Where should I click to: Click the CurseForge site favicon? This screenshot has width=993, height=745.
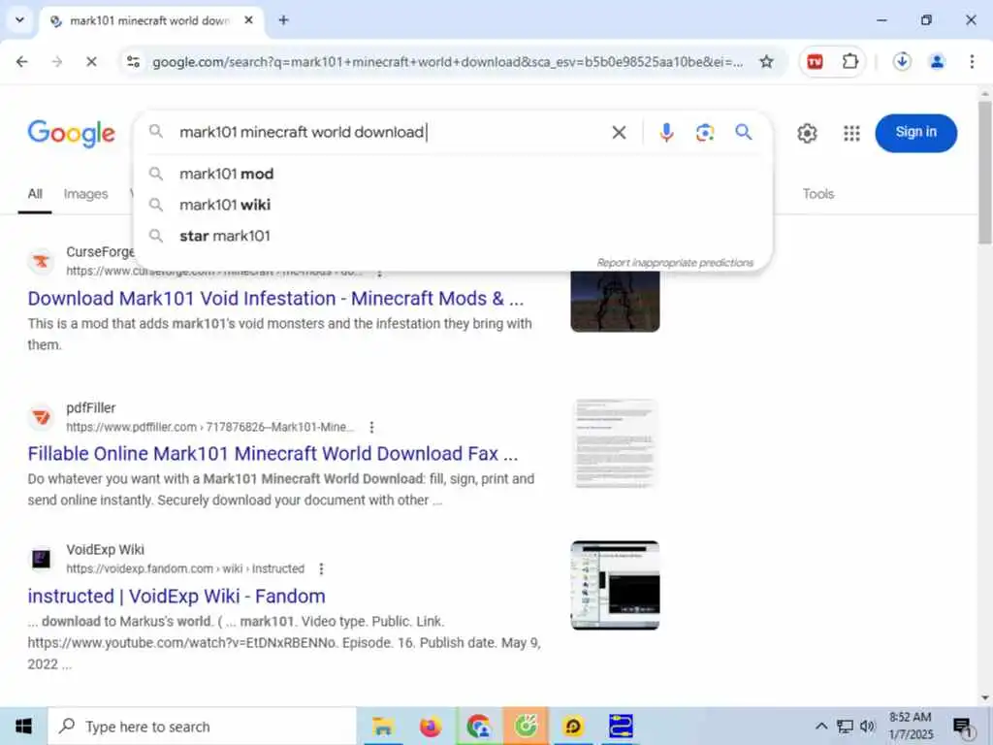coord(41,261)
